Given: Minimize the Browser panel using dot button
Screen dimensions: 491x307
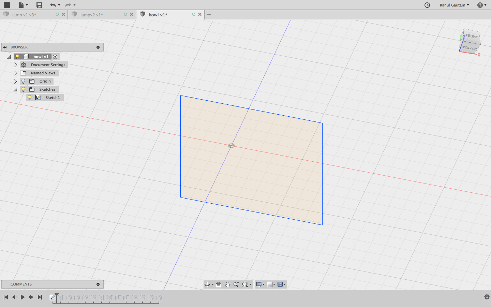Looking at the screenshot, I should pyautogui.click(x=98, y=47).
